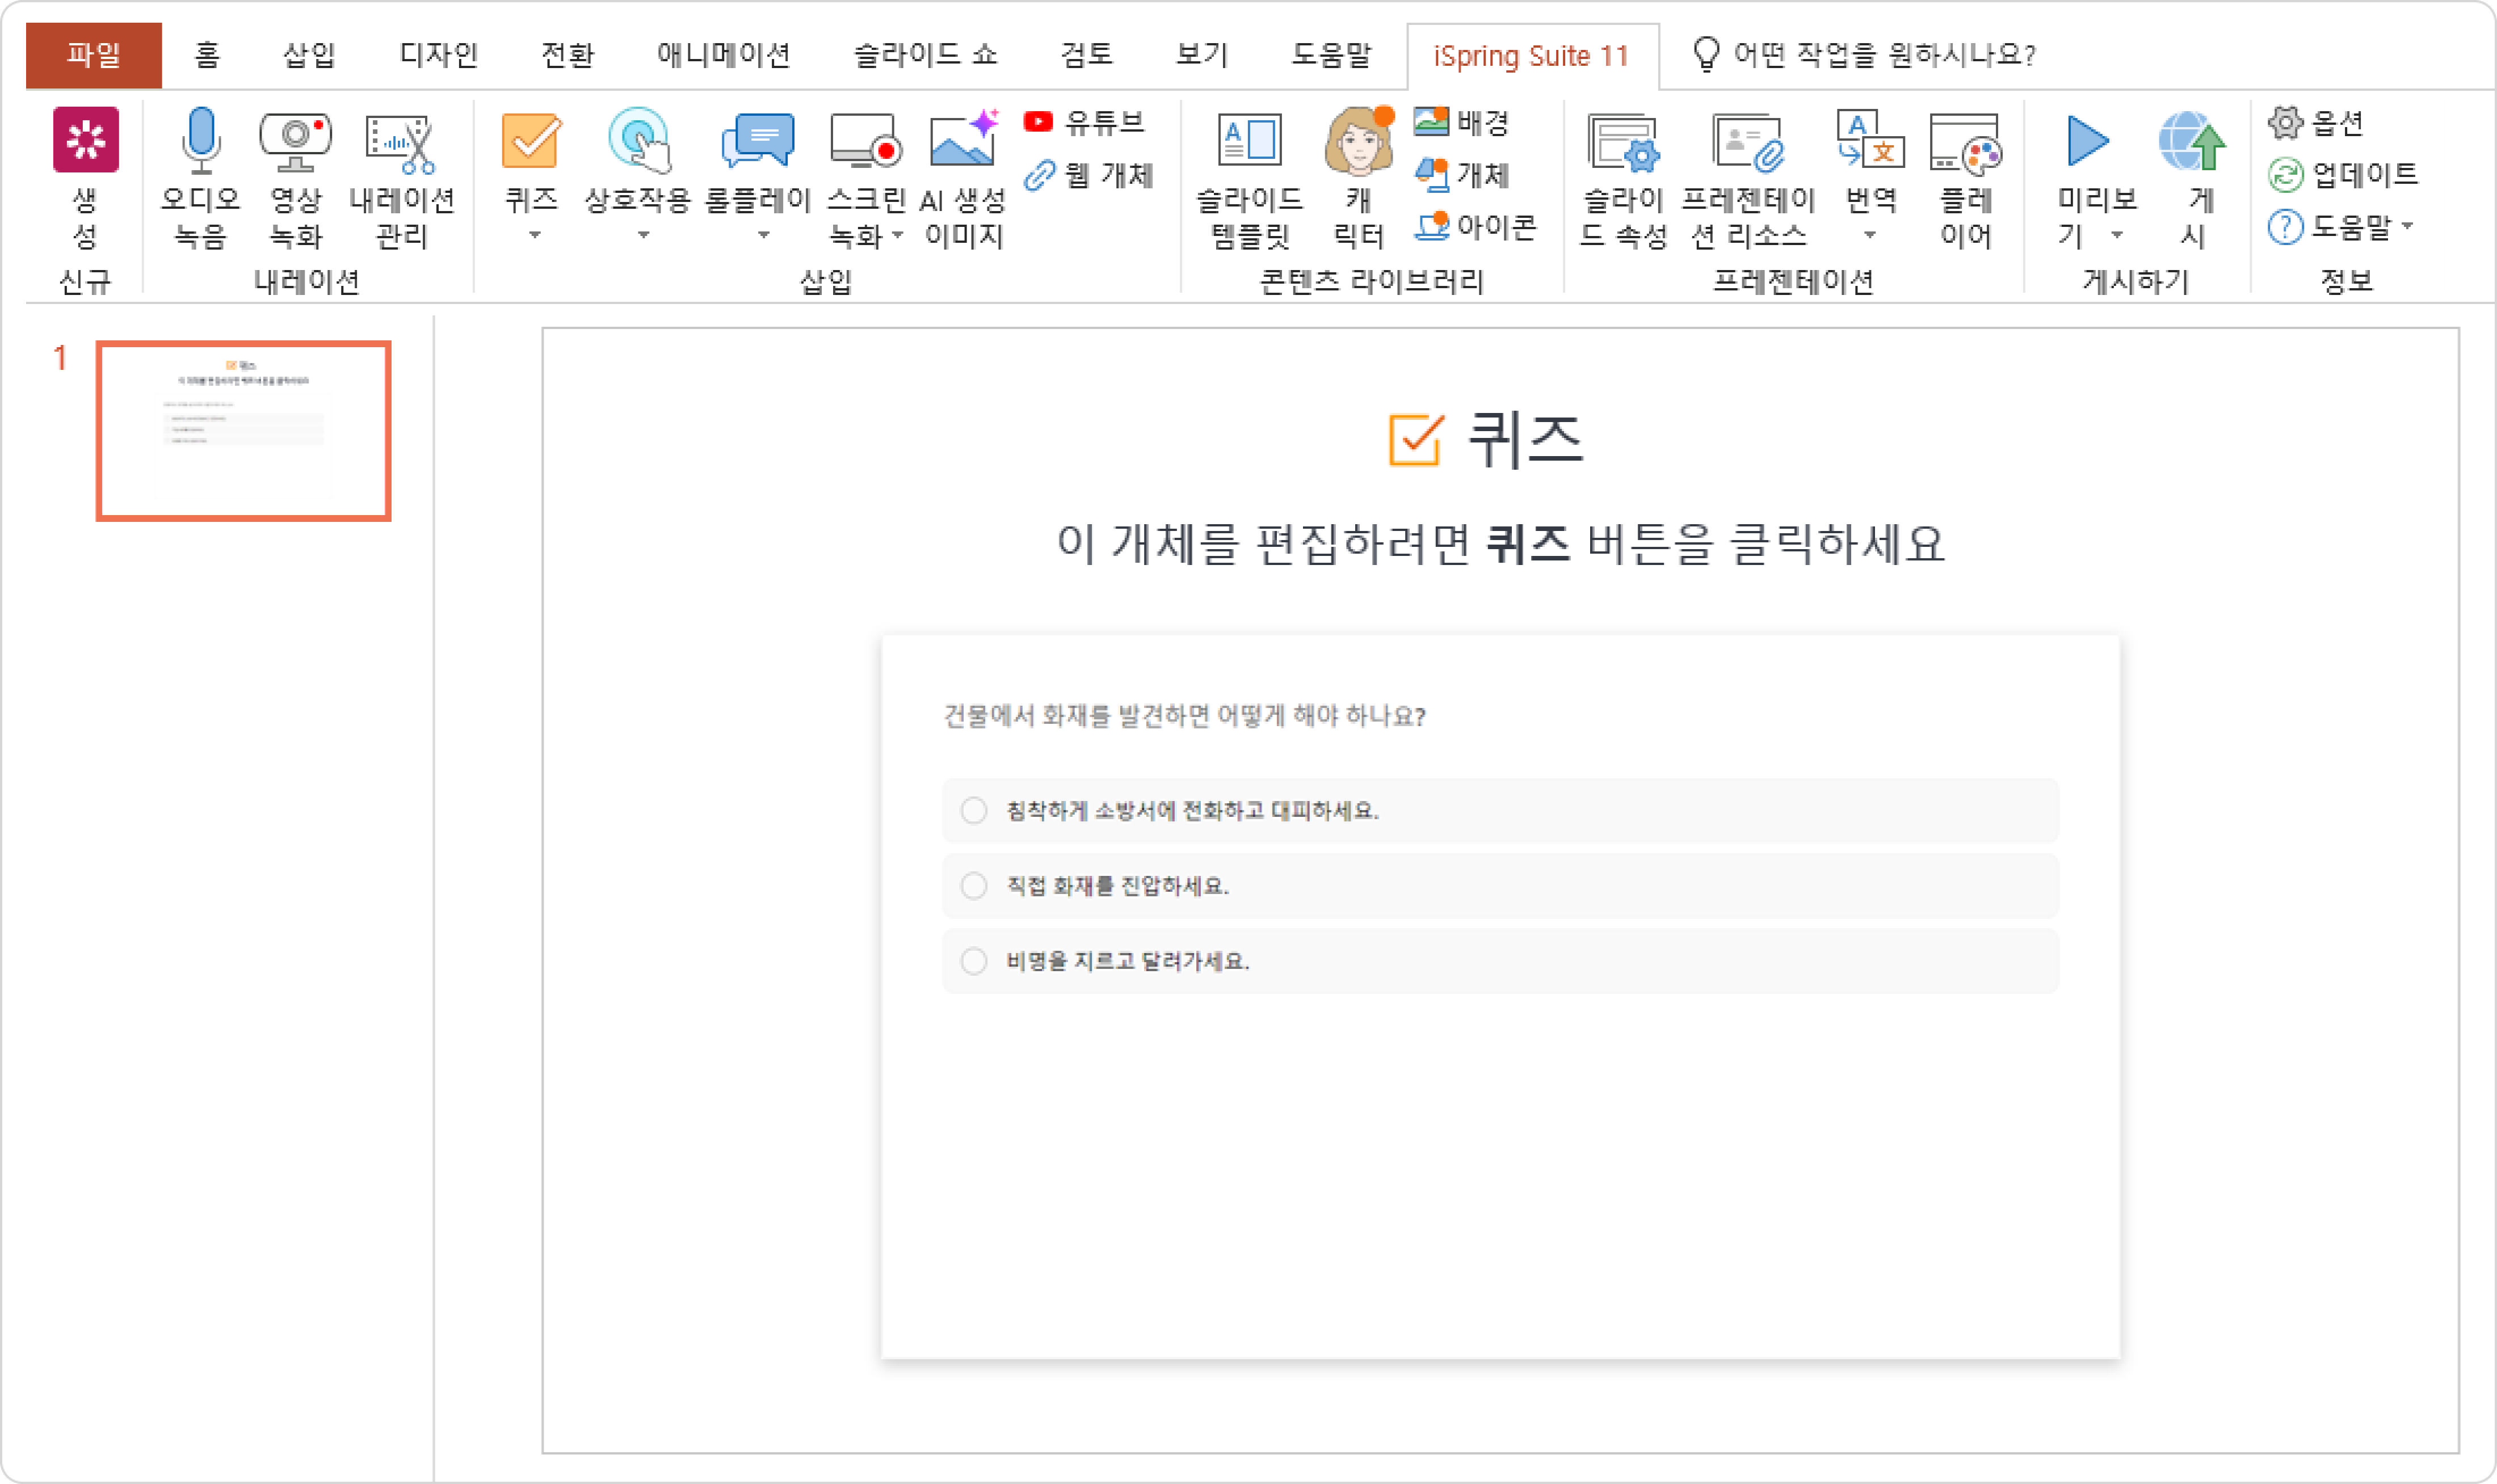The image size is (2497, 1484).
Task: Open the 캐릭터 character library
Action: 1359,142
